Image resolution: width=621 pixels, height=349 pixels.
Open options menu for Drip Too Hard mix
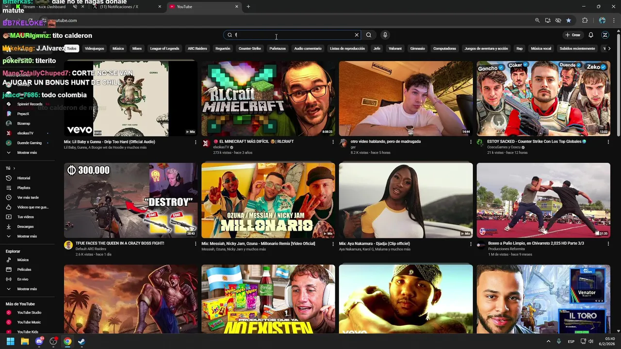196,142
